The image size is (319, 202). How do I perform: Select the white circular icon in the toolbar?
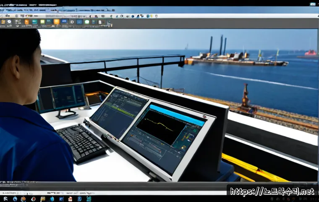click(x=9, y=21)
